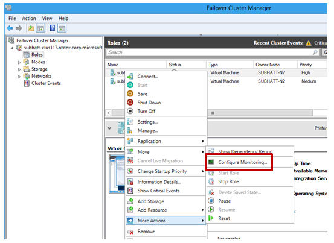334x243 pixels.
Task: Sort by the Priority column header
Action: click(312, 65)
